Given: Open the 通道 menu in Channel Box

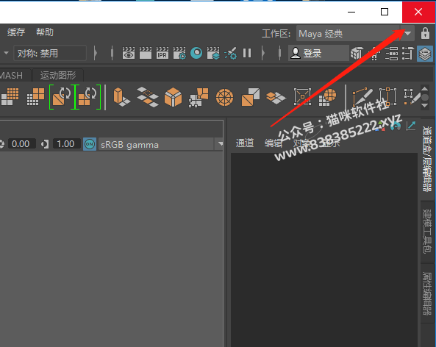Looking at the screenshot, I should pos(245,143).
